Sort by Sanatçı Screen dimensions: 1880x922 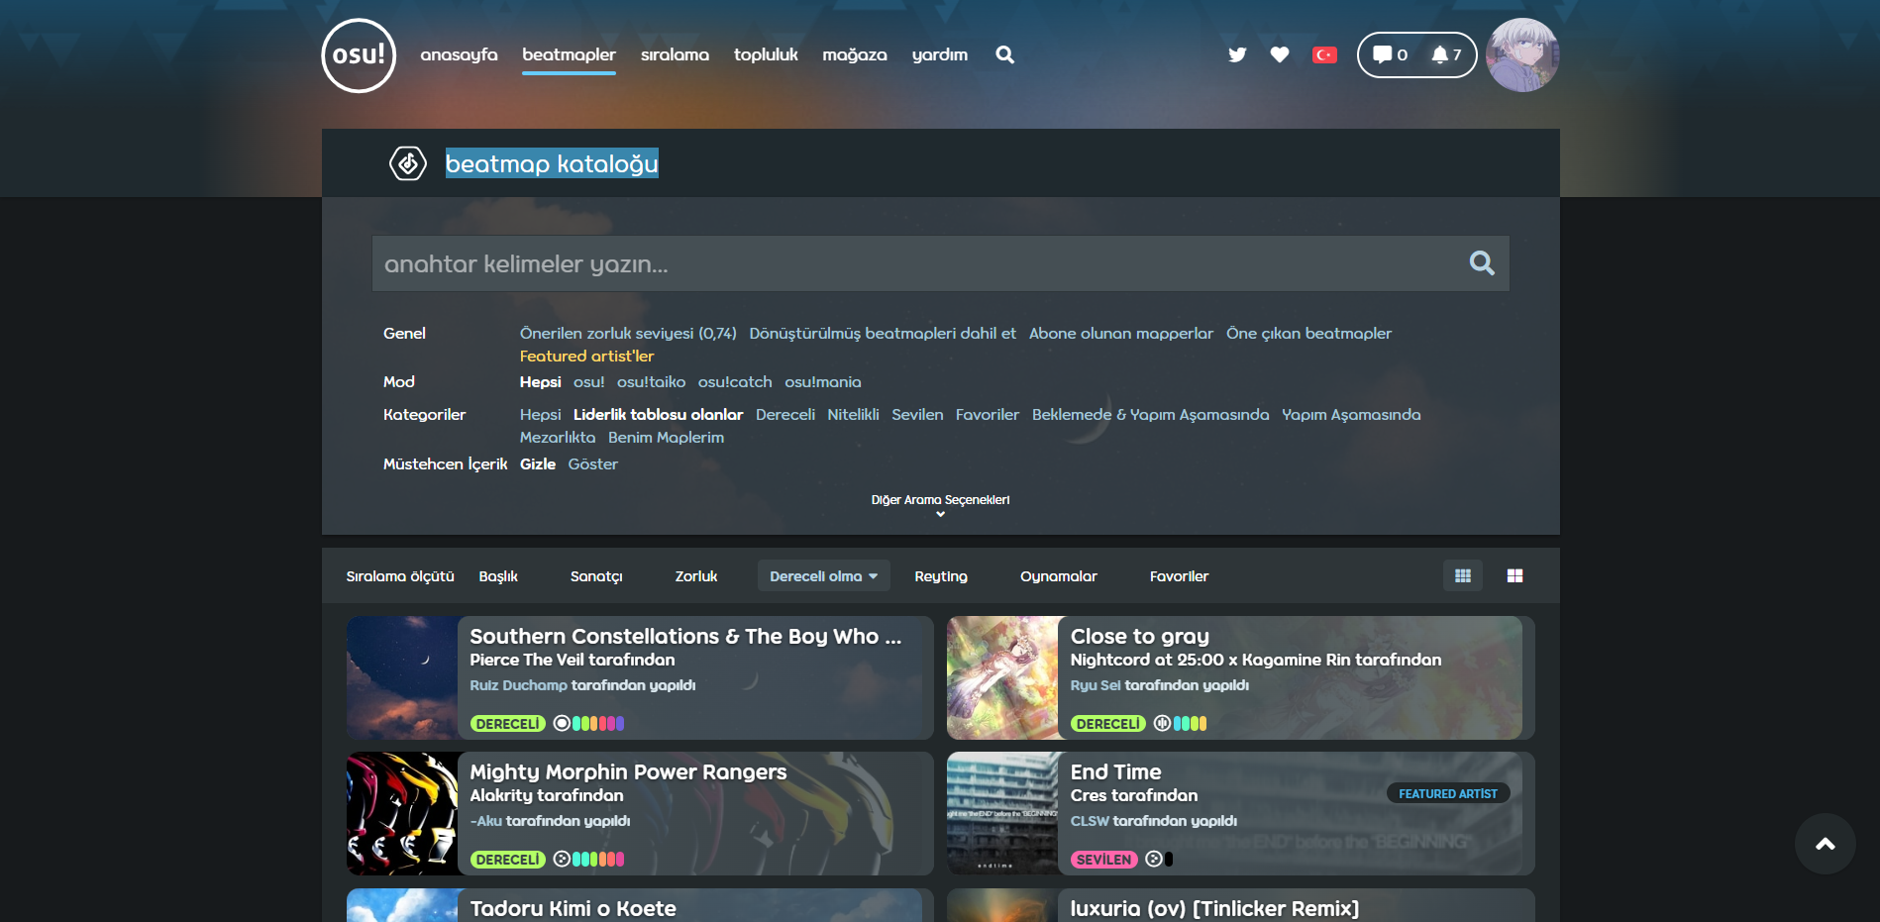pyautogui.click(x=596, y=576)
